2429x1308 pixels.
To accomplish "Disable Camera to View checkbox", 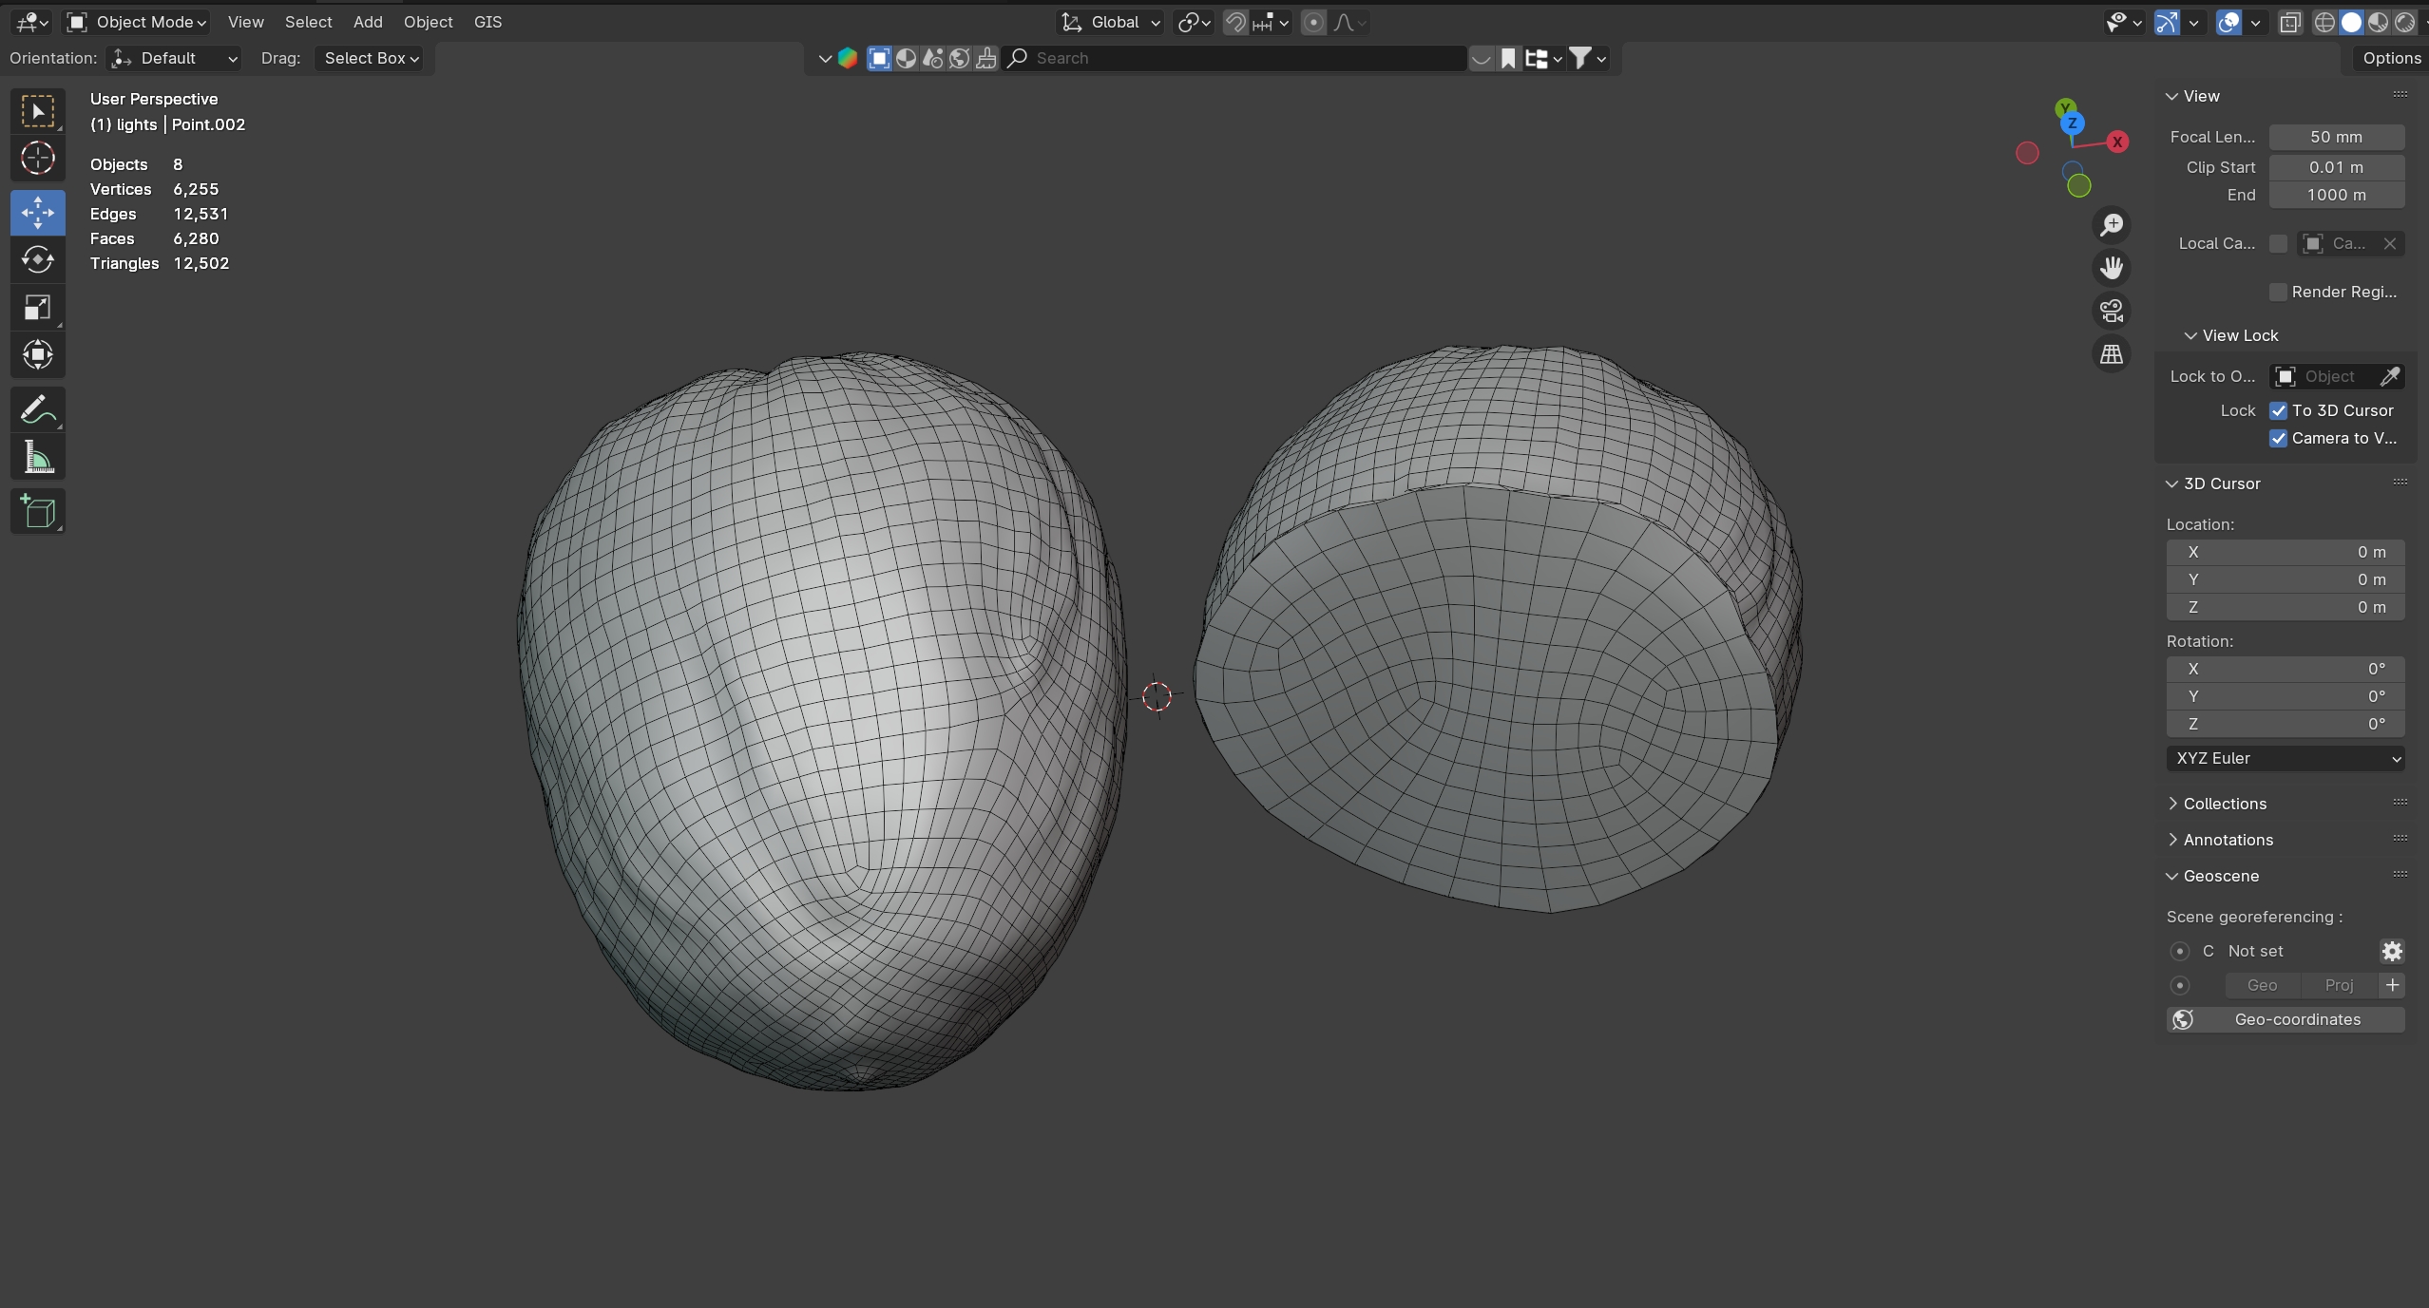I will pos(2278,438).
